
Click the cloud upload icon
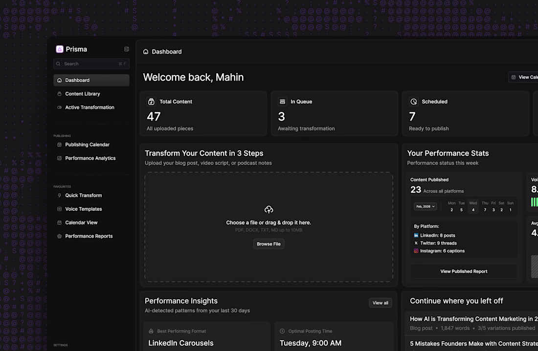[x=269, y=209]
